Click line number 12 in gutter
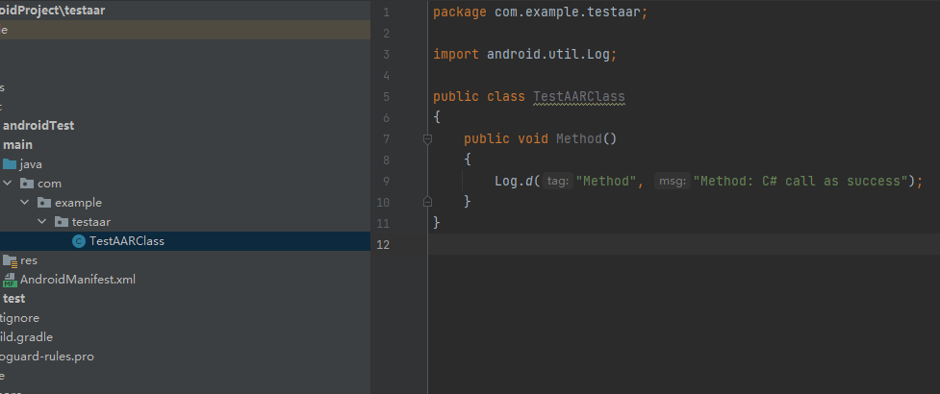 (x=384, y=244)
